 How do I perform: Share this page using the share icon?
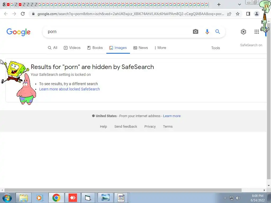coord(229,14)
